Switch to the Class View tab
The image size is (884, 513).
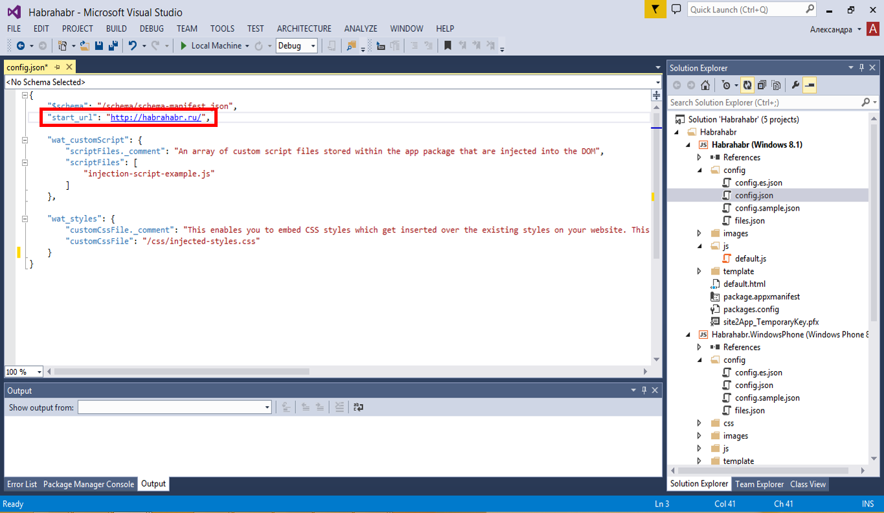(x=808, y=484)
